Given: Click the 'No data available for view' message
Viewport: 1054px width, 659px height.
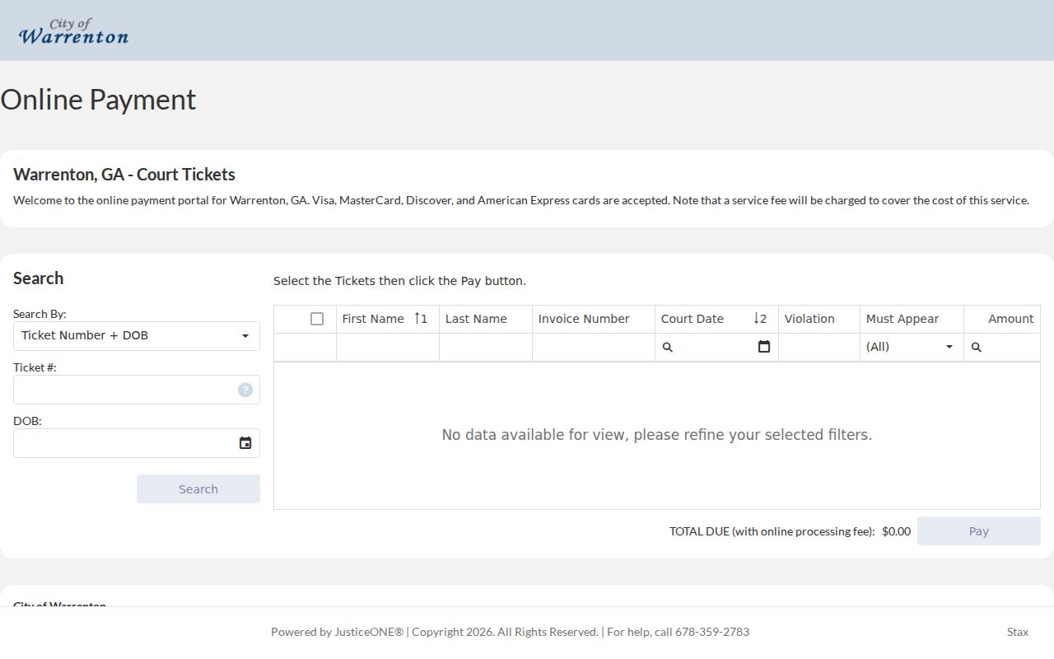Looking at the screenshot, I should [x=657, y=435].
